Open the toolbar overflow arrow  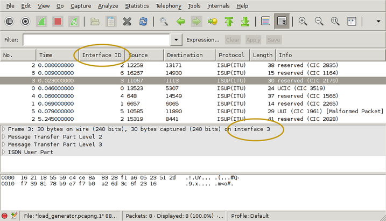pos(378,22)
